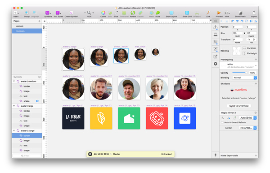Open the Colors picker in toolbar
270x173 pixels.
[103, 13]
